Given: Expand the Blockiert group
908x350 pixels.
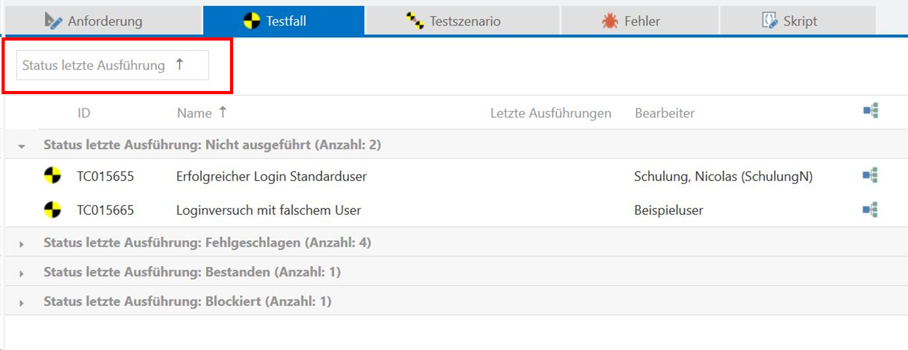Looking at the screenshot, I should click(21, 303).
